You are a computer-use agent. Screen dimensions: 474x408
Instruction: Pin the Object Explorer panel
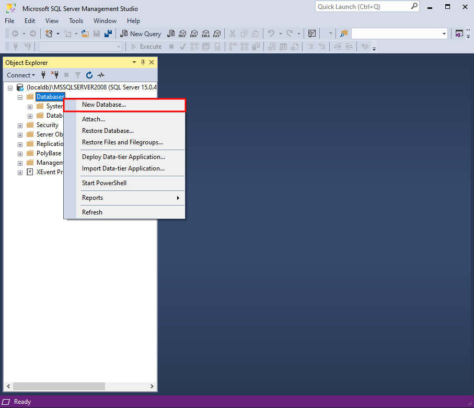[x=142, y=62]
